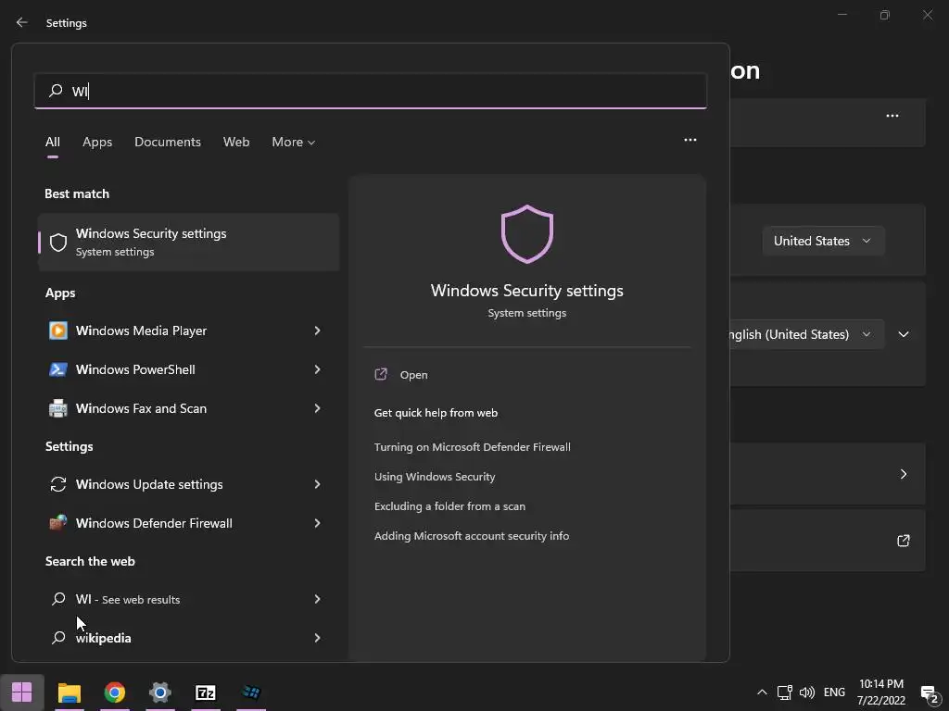The height and width of the screenshot is (711, 949).
Task: Open Windows PowerShell result
Action: tap(175, 369)
